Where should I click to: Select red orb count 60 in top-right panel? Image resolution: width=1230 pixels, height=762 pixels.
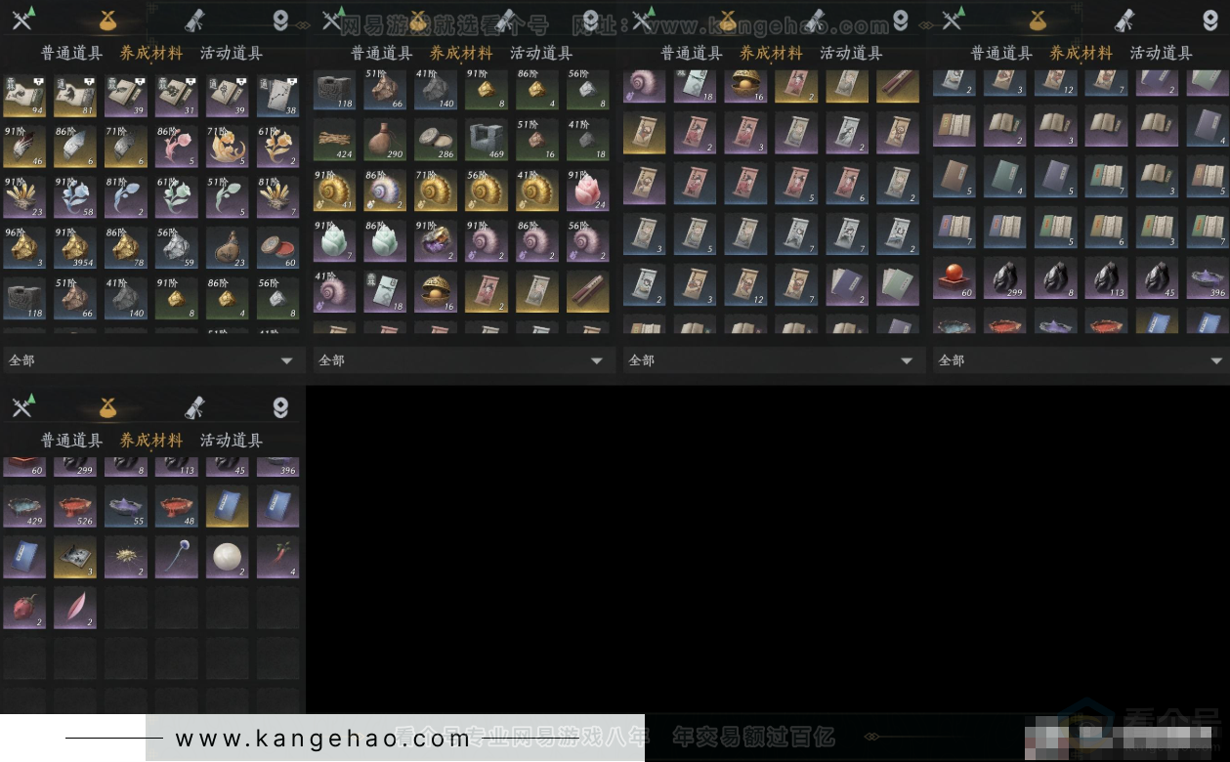[954, 277]
